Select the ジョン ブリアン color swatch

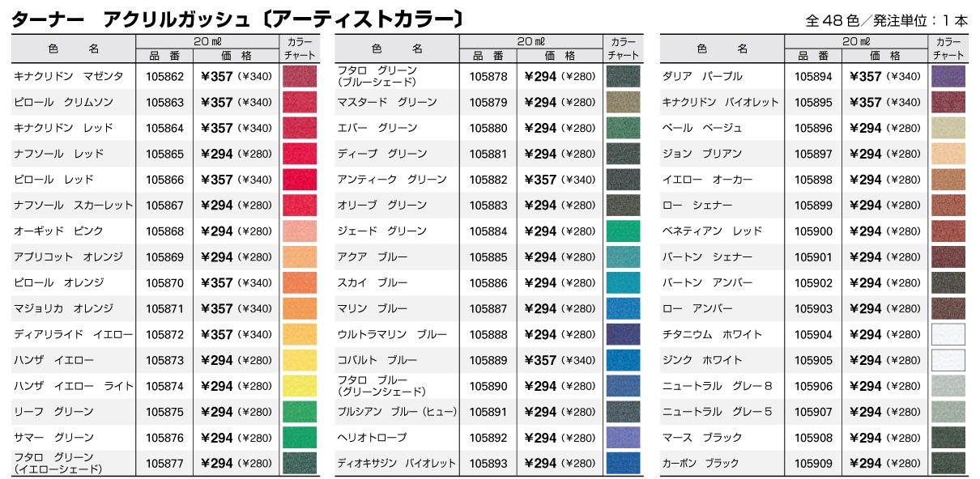[948, 154]
